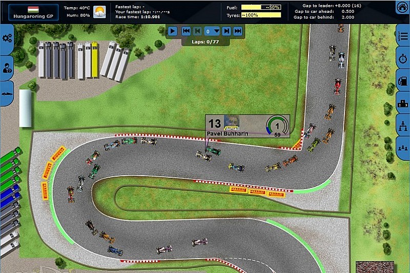Play the race replay
The width and height of the screenshot is (410, 273).
coord(172,31)
